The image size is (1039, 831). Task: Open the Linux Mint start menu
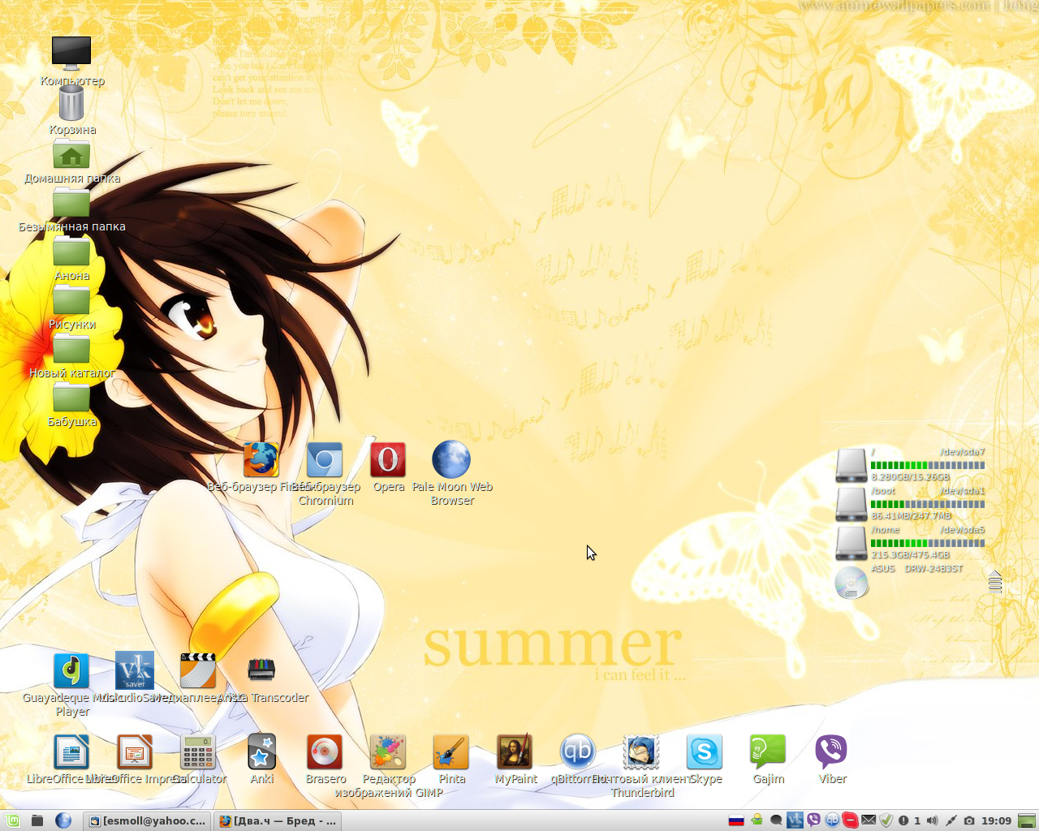[x=12, y=820]
